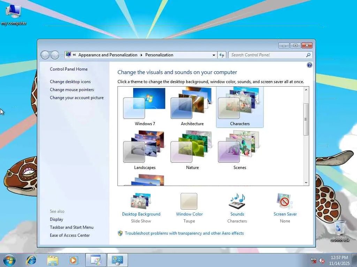Open the Display link
Image resolution: width=357 pixels, height=267 pixels.
tap(56, 219)
